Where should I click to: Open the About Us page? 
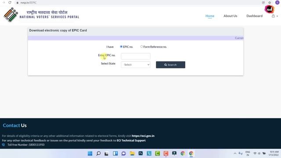pos(230,16)
